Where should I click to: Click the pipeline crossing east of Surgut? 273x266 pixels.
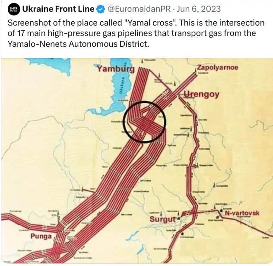tap(195, 212)
